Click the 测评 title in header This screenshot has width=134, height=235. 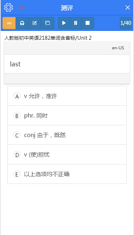(x=67, y=8)
